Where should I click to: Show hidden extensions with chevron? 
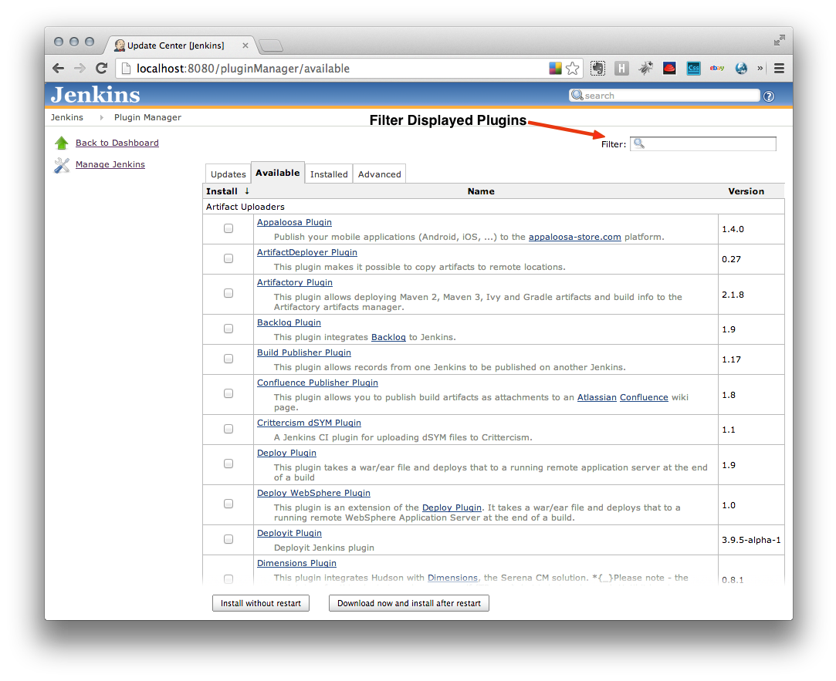(x=760, y=68)
